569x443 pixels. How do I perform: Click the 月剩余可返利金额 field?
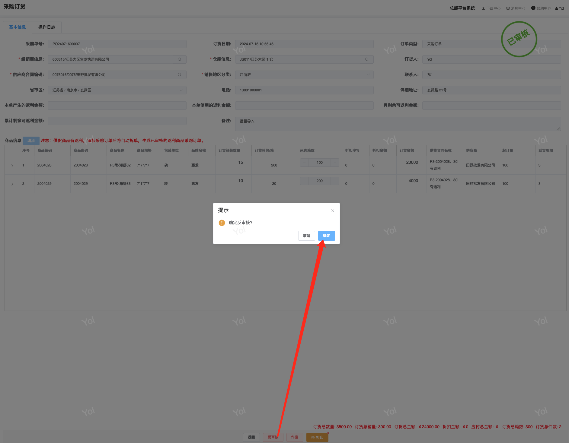(x=491, y=106)
